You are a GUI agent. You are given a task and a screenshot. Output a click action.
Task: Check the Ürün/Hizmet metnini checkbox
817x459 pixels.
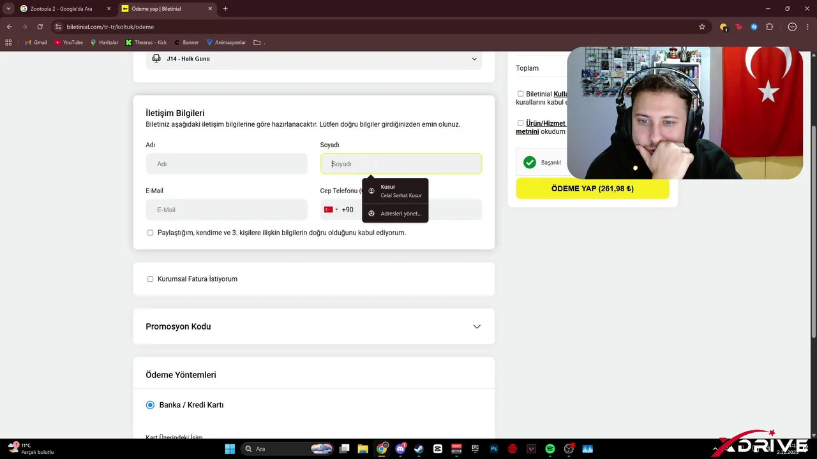pos(520,123)
